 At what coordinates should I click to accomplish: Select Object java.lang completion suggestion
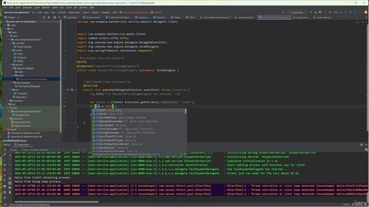click(x=139, y=110)
